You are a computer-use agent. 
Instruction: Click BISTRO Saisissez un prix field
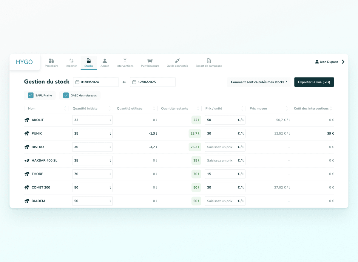pos(225,147)
